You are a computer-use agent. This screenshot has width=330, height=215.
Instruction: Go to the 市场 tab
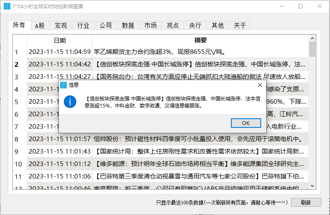pyautogui.click(x=150, y=25)
